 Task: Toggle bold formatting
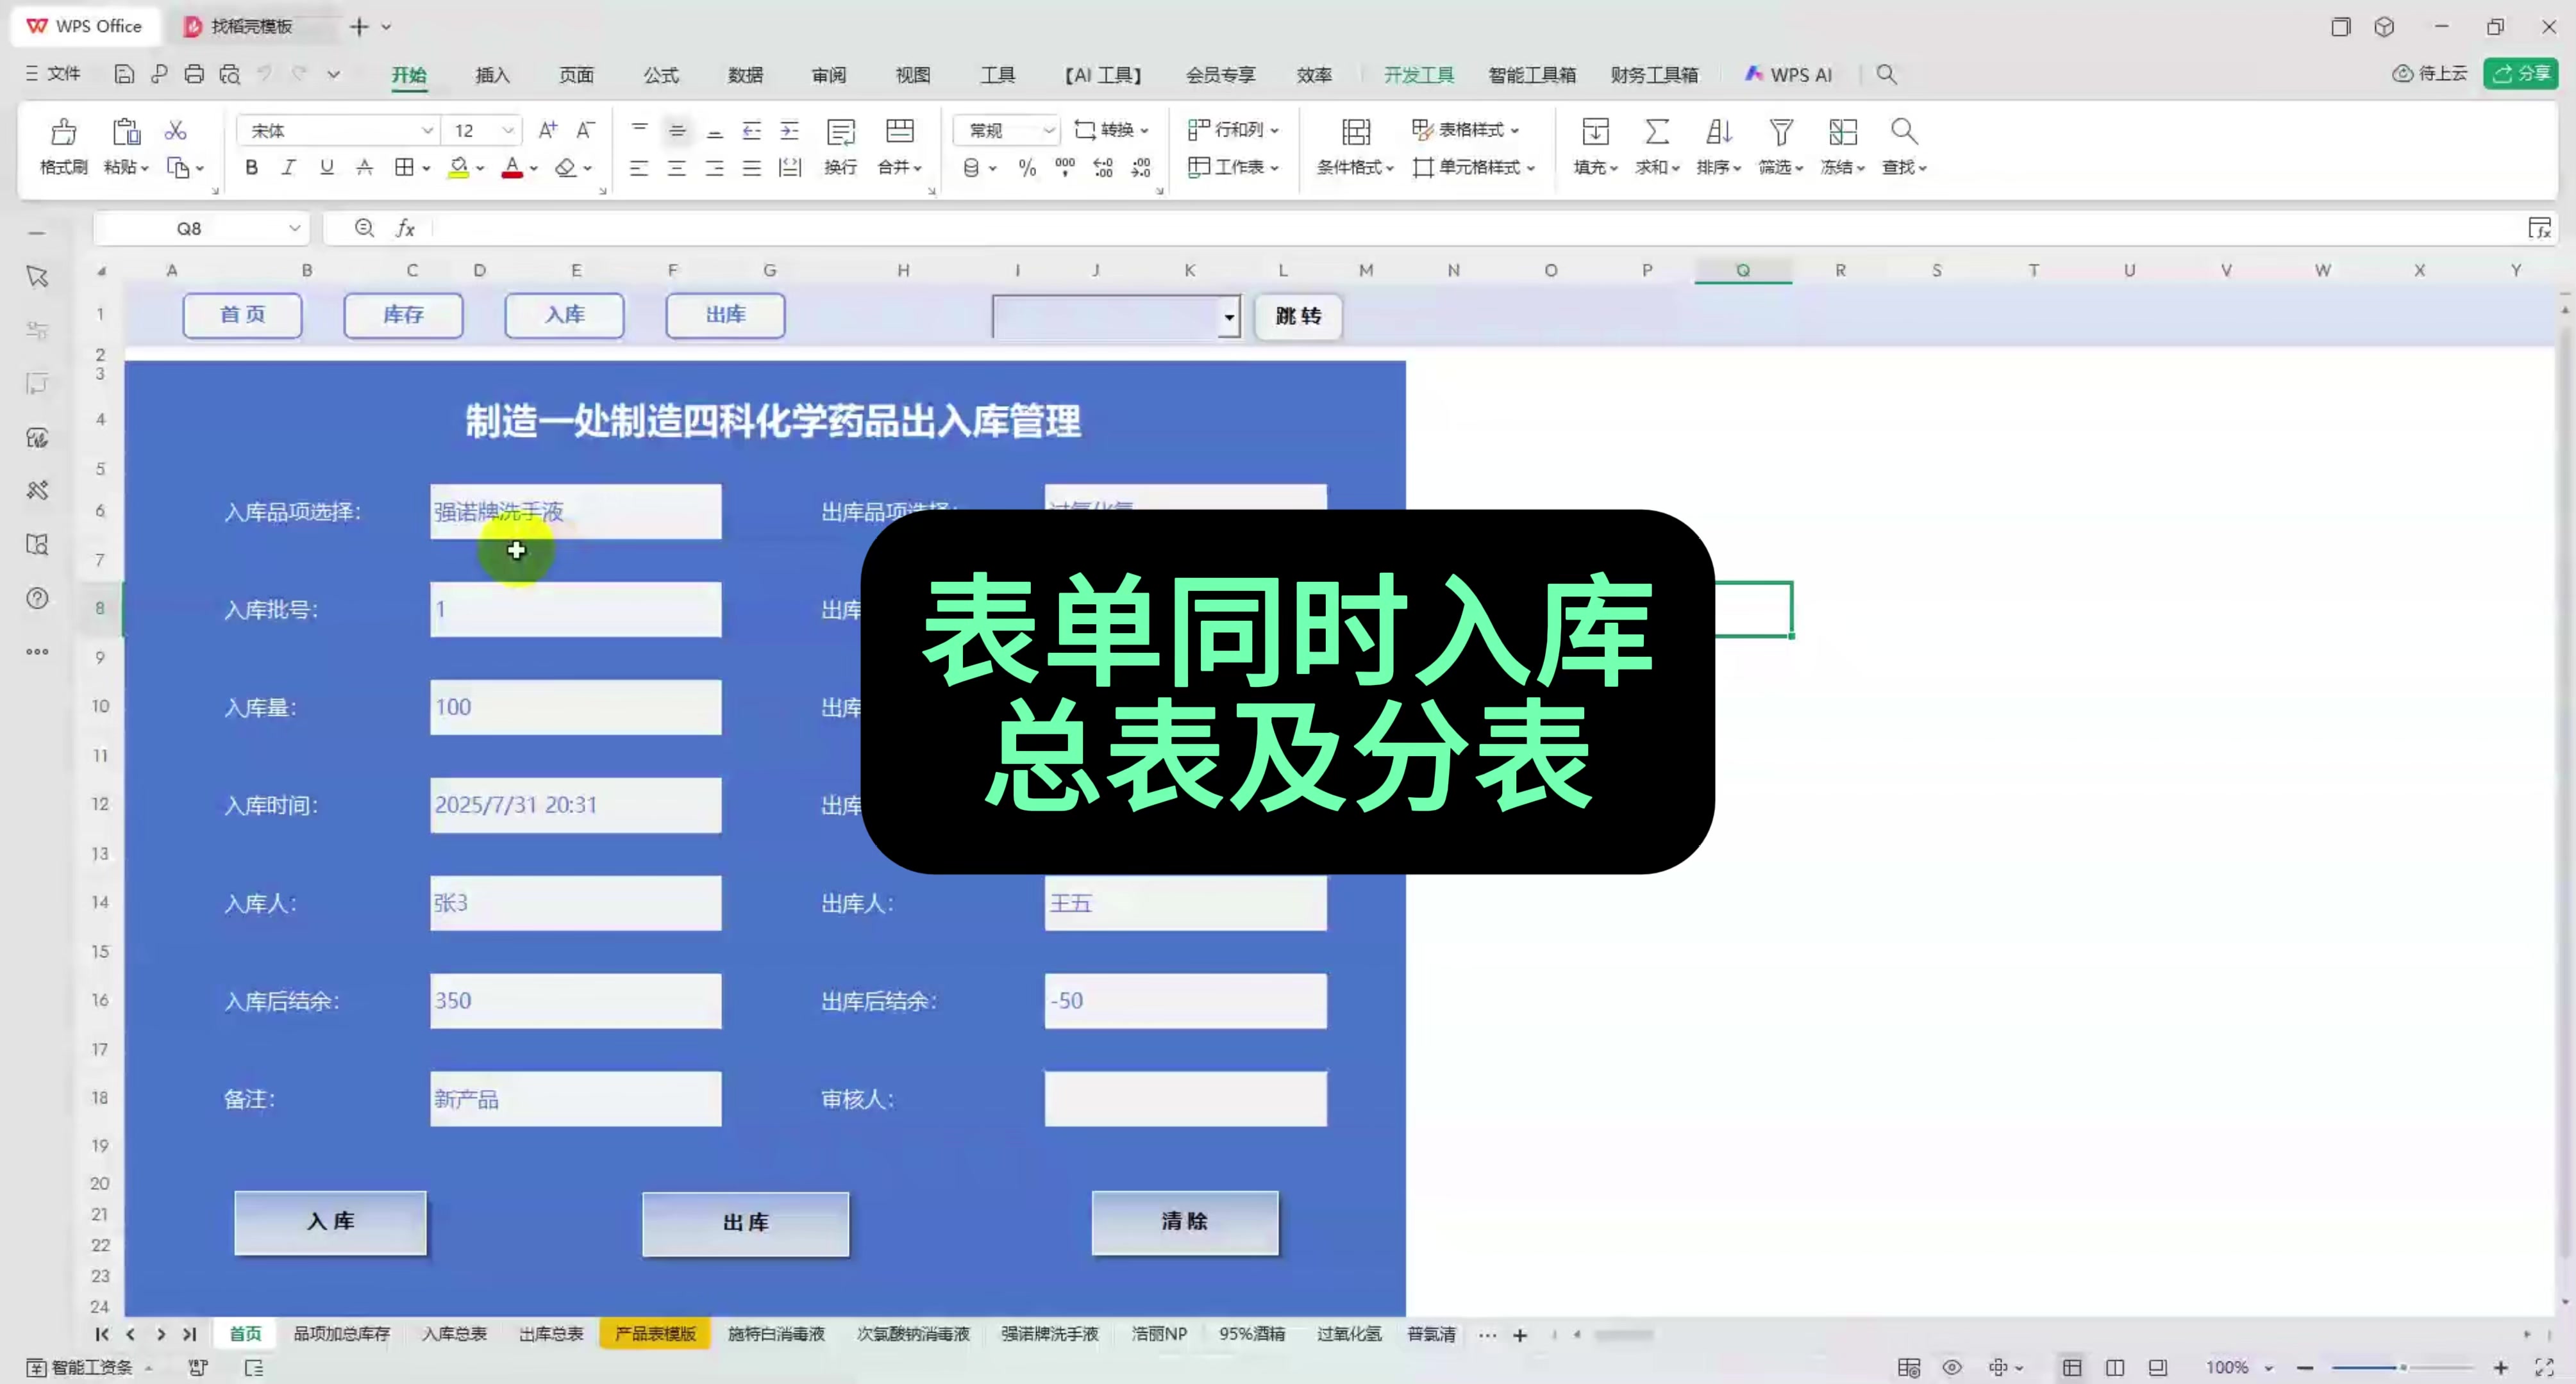[x=251, y=167]
